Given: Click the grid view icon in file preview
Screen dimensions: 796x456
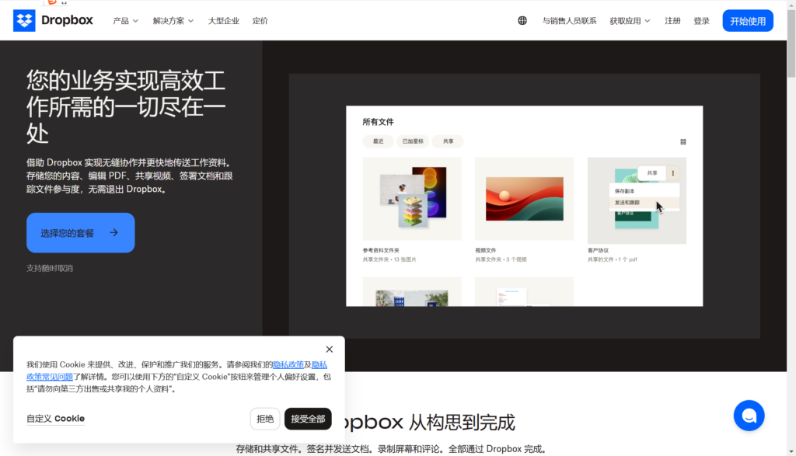Looking at the screenshot, I should [x=683, y=142].
